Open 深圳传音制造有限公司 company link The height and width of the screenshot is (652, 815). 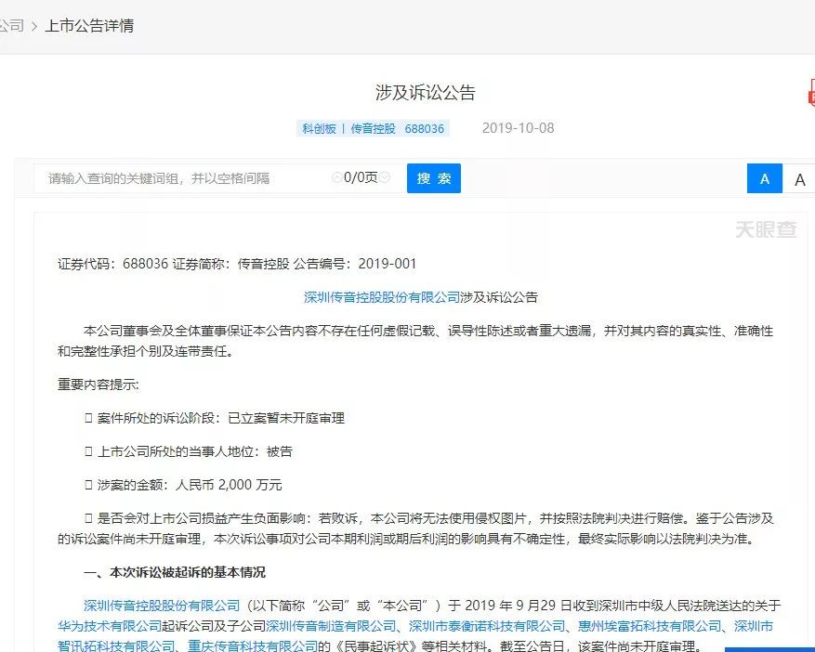coord(331,625)
